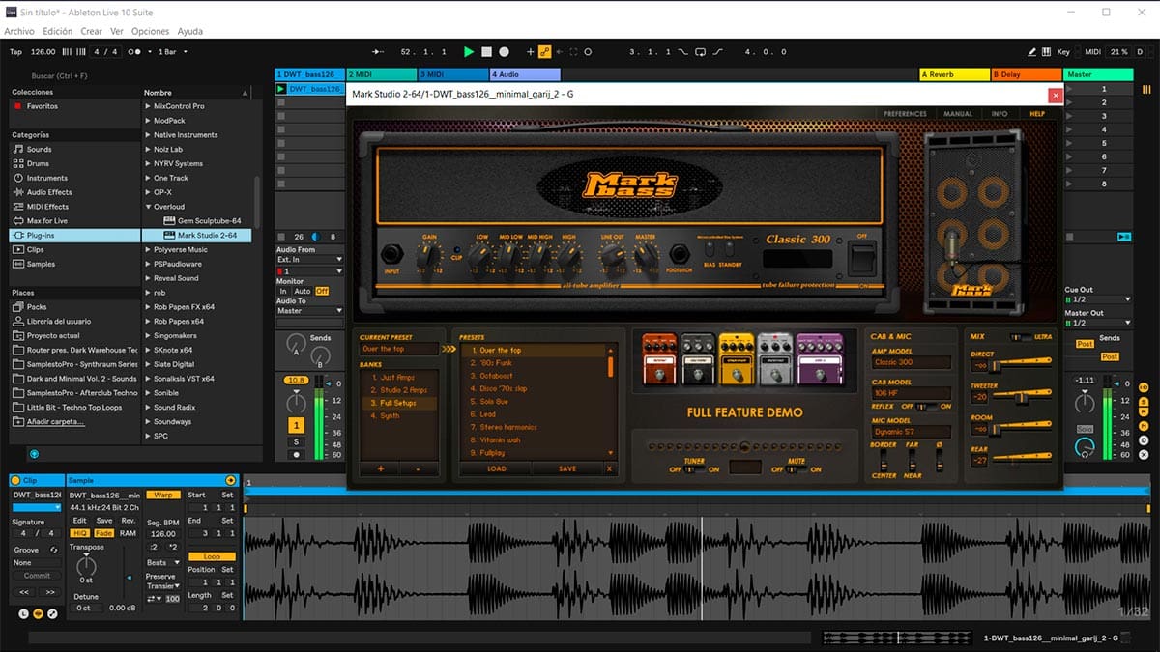Click the Rev. button in Sample panel

[x=128, y=521]
